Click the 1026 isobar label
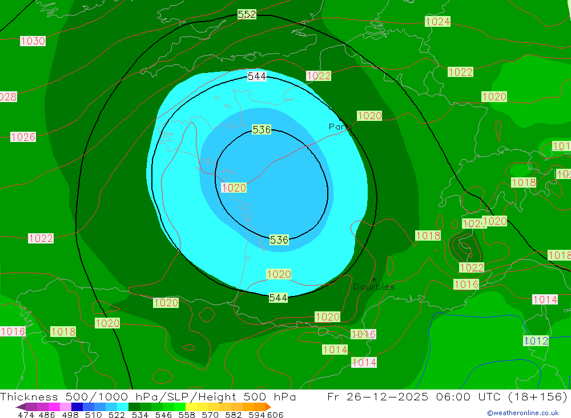 [x=23, y=137]
